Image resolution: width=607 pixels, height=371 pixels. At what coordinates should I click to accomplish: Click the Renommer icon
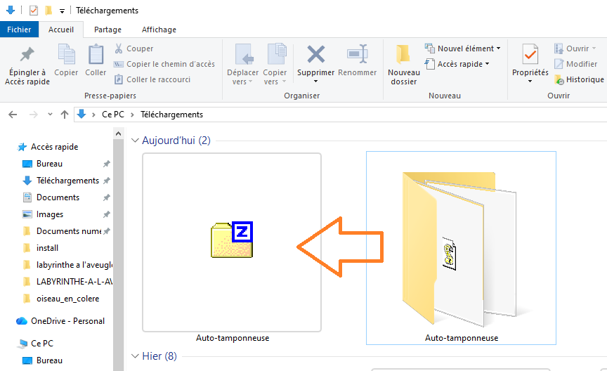[357, 55]
